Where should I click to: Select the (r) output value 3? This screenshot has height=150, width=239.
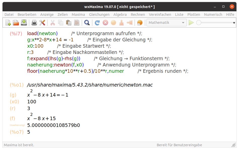(x=29, y=108)
